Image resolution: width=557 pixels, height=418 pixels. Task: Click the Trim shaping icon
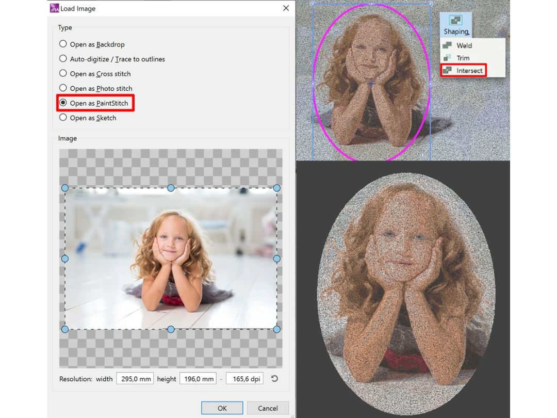(447, 58)
